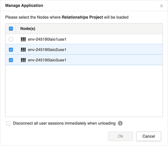The width and height of the screenshot is (168, 146).
Task: Click the bold Relationships Project text
Action: point(83,17)
